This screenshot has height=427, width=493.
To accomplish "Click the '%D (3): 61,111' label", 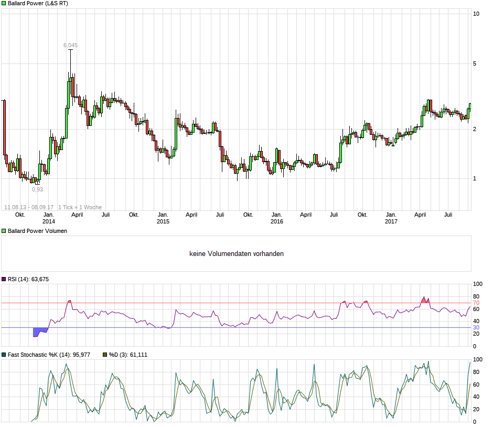I will point(128,355).
